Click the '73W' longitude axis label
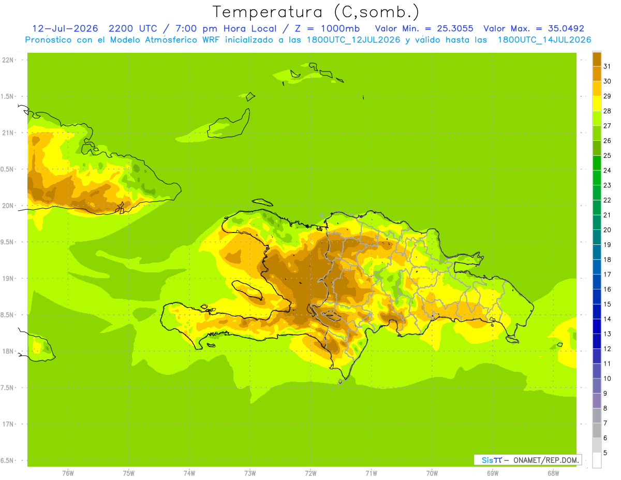The width and height of the screenshot is (621, 480). pyautogui.click(x=250, y=473)
